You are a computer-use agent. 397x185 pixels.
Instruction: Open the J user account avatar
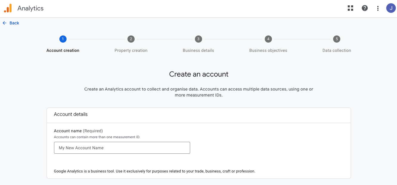pyautogui.click(x=391, y=8)
